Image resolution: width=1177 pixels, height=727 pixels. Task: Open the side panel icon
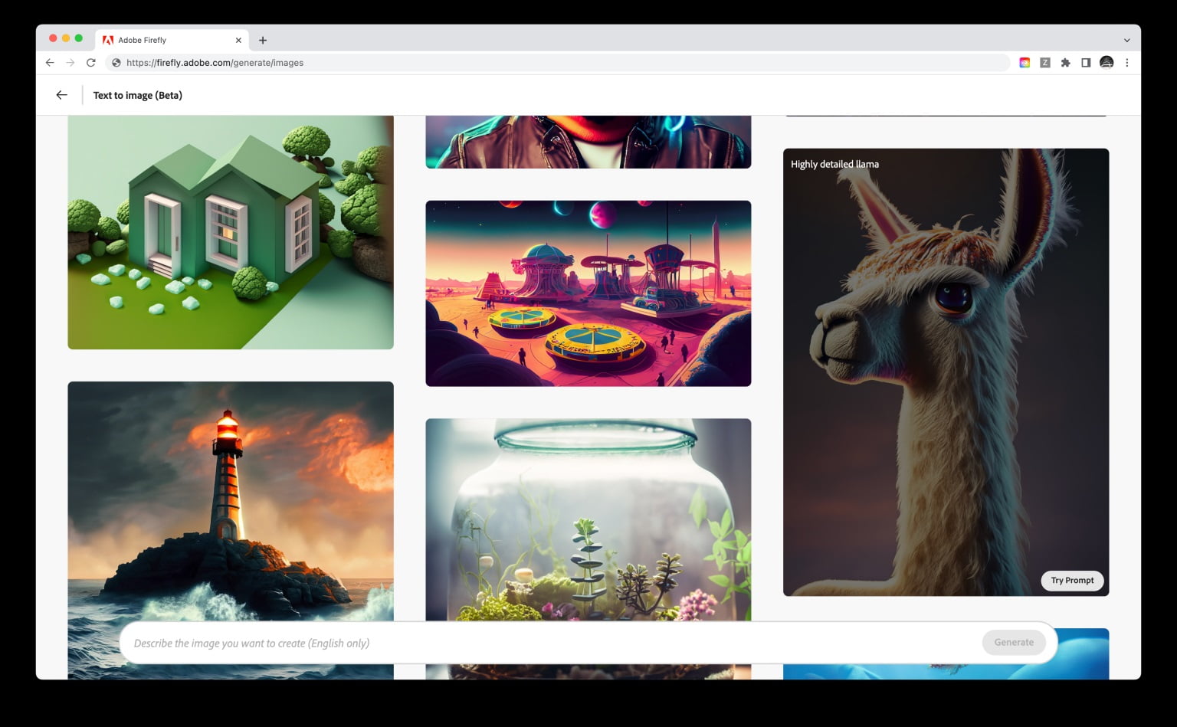pyautogui.click(x=1086, y=62)
